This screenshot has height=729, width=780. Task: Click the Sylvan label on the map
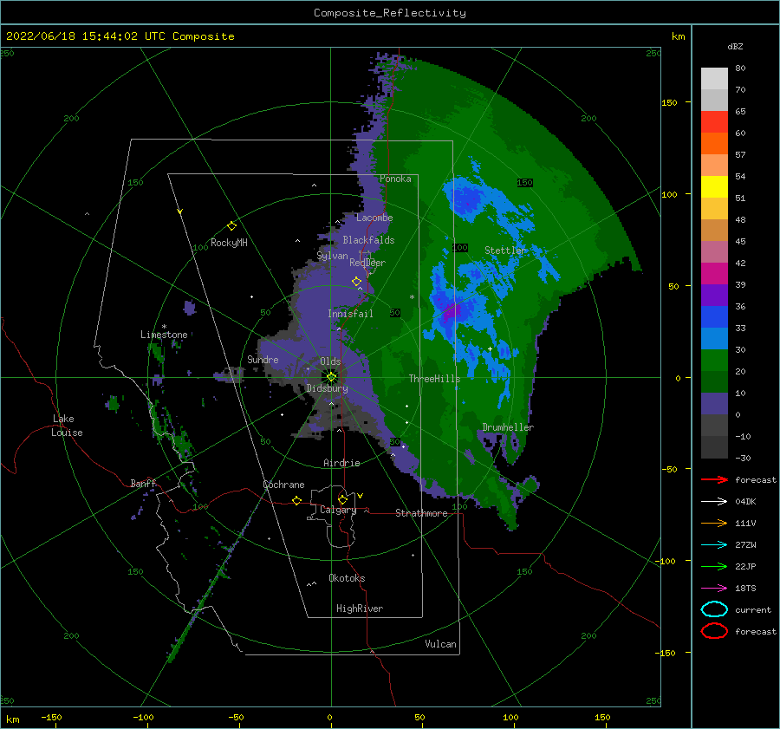point(332,256)
